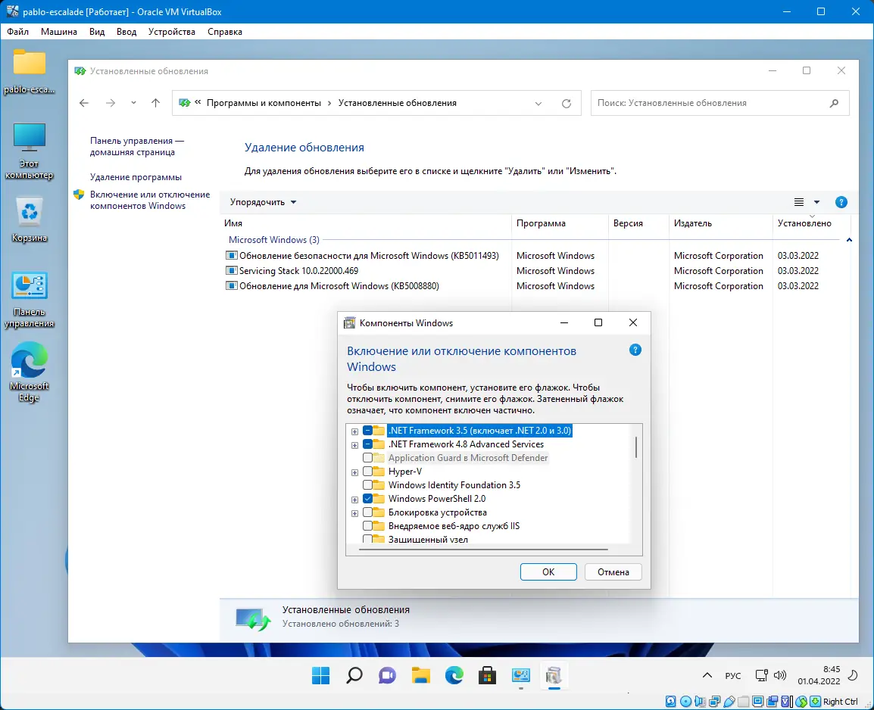The height and width of the screenshot is (710, 874).
Task: Select Recycle Bin desktop icon
Action: click(x=29, y=220)
